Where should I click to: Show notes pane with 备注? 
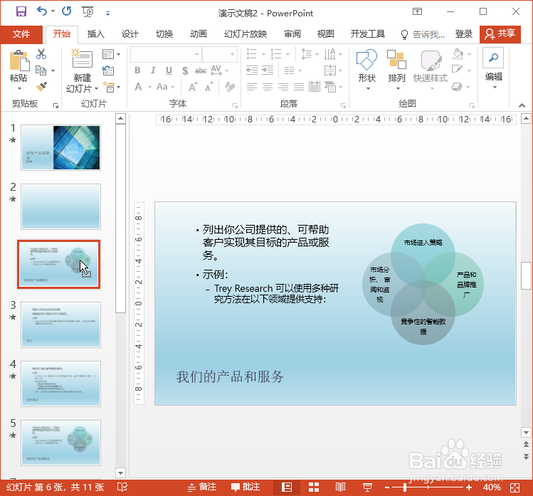[x=202, y=487]
